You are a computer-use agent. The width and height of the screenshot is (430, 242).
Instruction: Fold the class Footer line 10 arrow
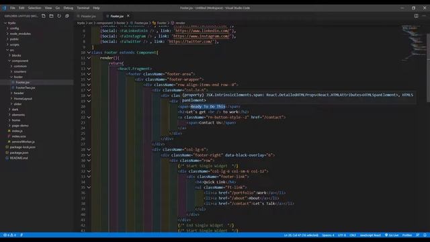(x=89, y=52)
